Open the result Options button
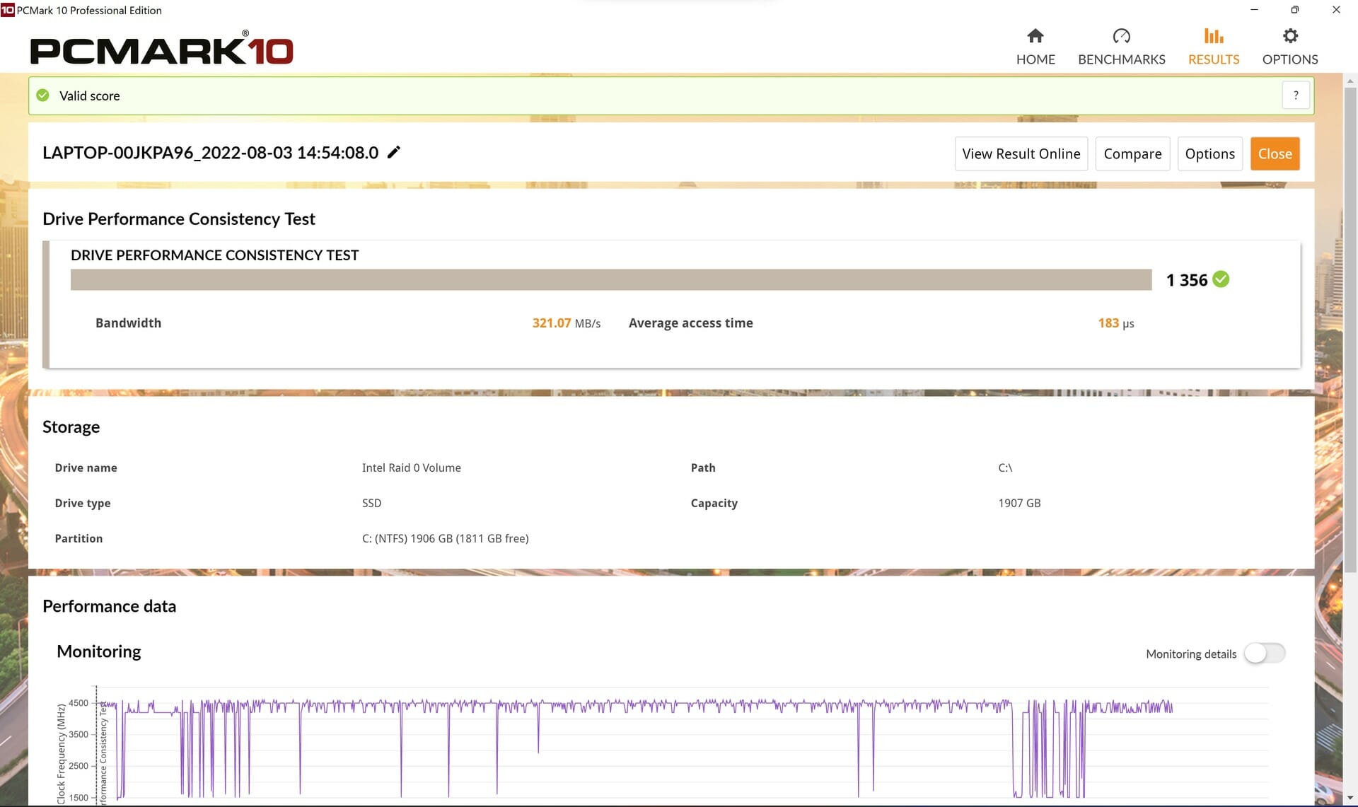 pyautogui.click(x=1209, y=153)
